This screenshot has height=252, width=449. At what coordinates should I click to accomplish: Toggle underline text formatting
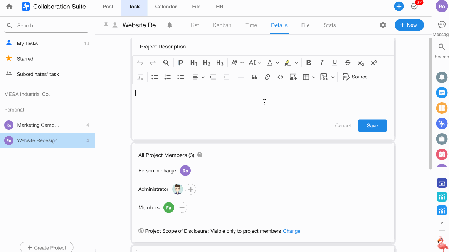pos(335,63)
